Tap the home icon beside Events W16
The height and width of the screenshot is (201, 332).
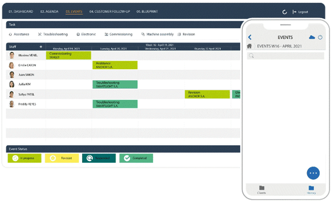tap(249, 46)
